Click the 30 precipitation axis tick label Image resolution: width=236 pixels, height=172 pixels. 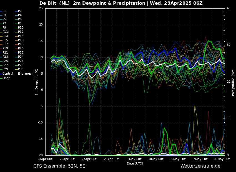[x=229, y=45]
